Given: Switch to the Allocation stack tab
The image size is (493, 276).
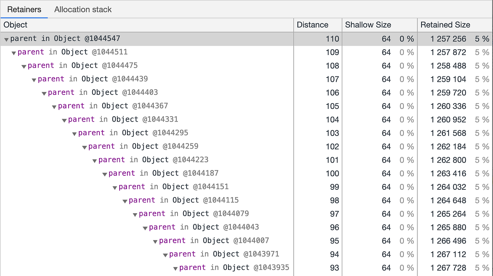Looking at the screenshot, I should (x=83, y=9).
